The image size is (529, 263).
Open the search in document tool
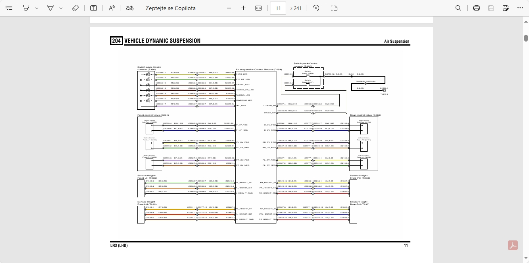click(458, 8)
